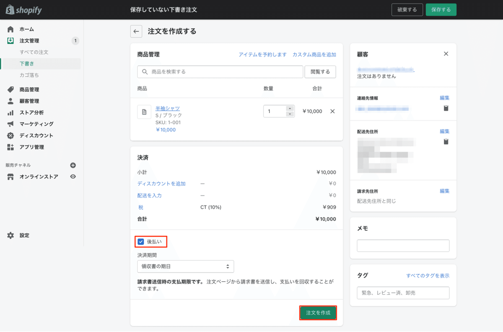
Task: Click the 注文管理 badge count 1
Action: (75, 41)
